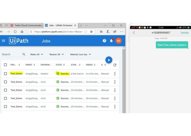
Task: Open more actions for 28 minutes job
Action: point(115,99)
